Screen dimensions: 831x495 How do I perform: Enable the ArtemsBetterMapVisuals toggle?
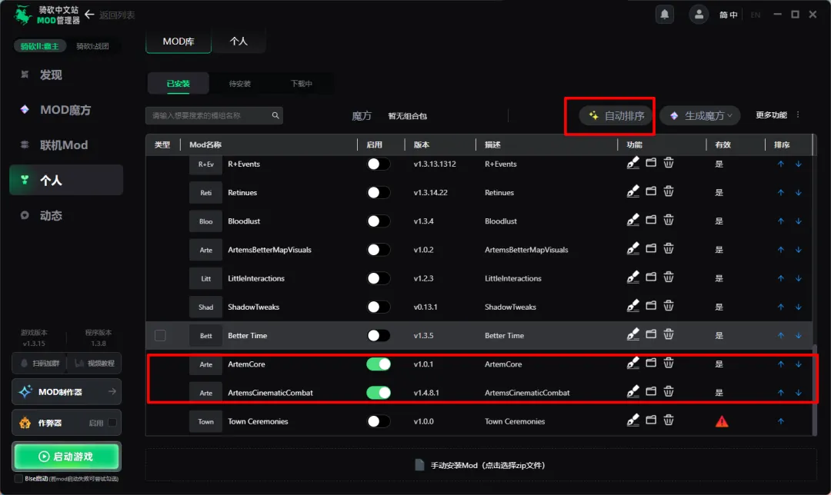point(379,250)
